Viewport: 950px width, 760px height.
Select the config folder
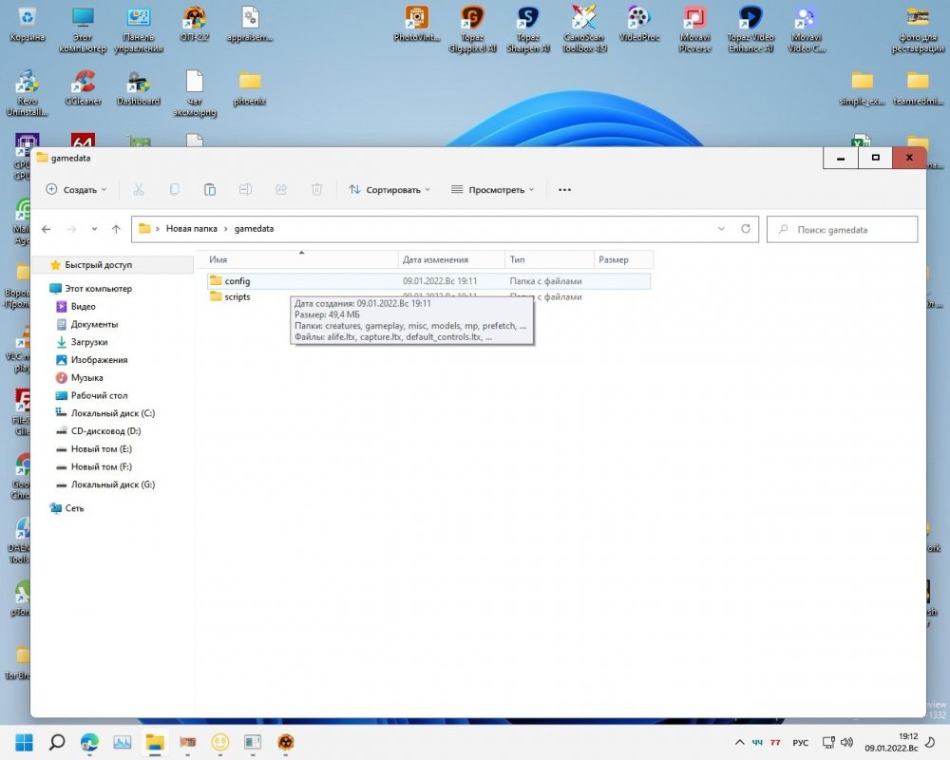coord(237,281)
